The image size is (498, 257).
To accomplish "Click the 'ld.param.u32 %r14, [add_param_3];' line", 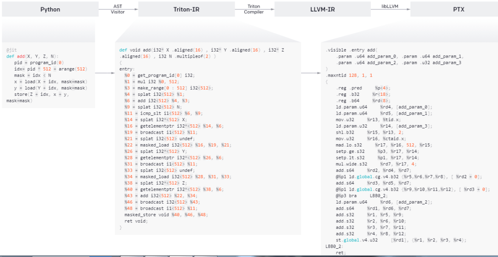I will (x=384, y=126).
